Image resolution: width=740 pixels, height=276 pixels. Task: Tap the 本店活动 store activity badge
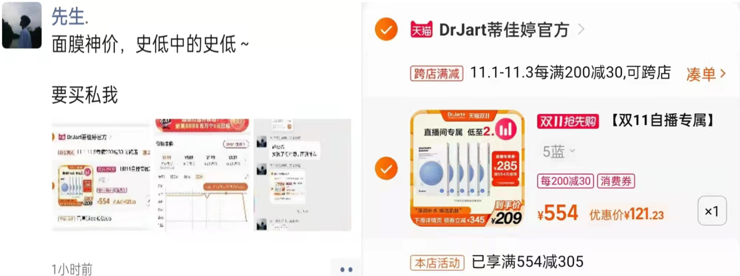pos(437,262)
